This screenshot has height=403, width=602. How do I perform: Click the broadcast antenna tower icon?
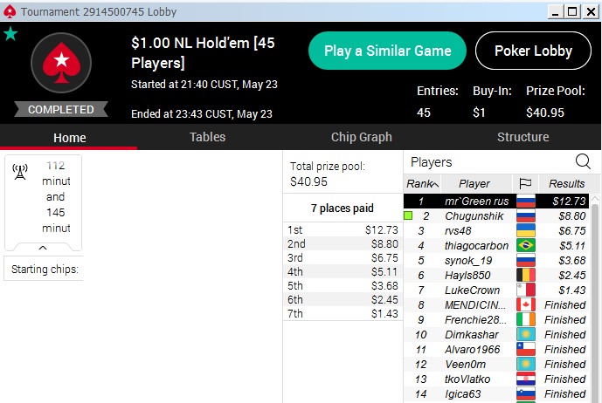coord(20,172)
